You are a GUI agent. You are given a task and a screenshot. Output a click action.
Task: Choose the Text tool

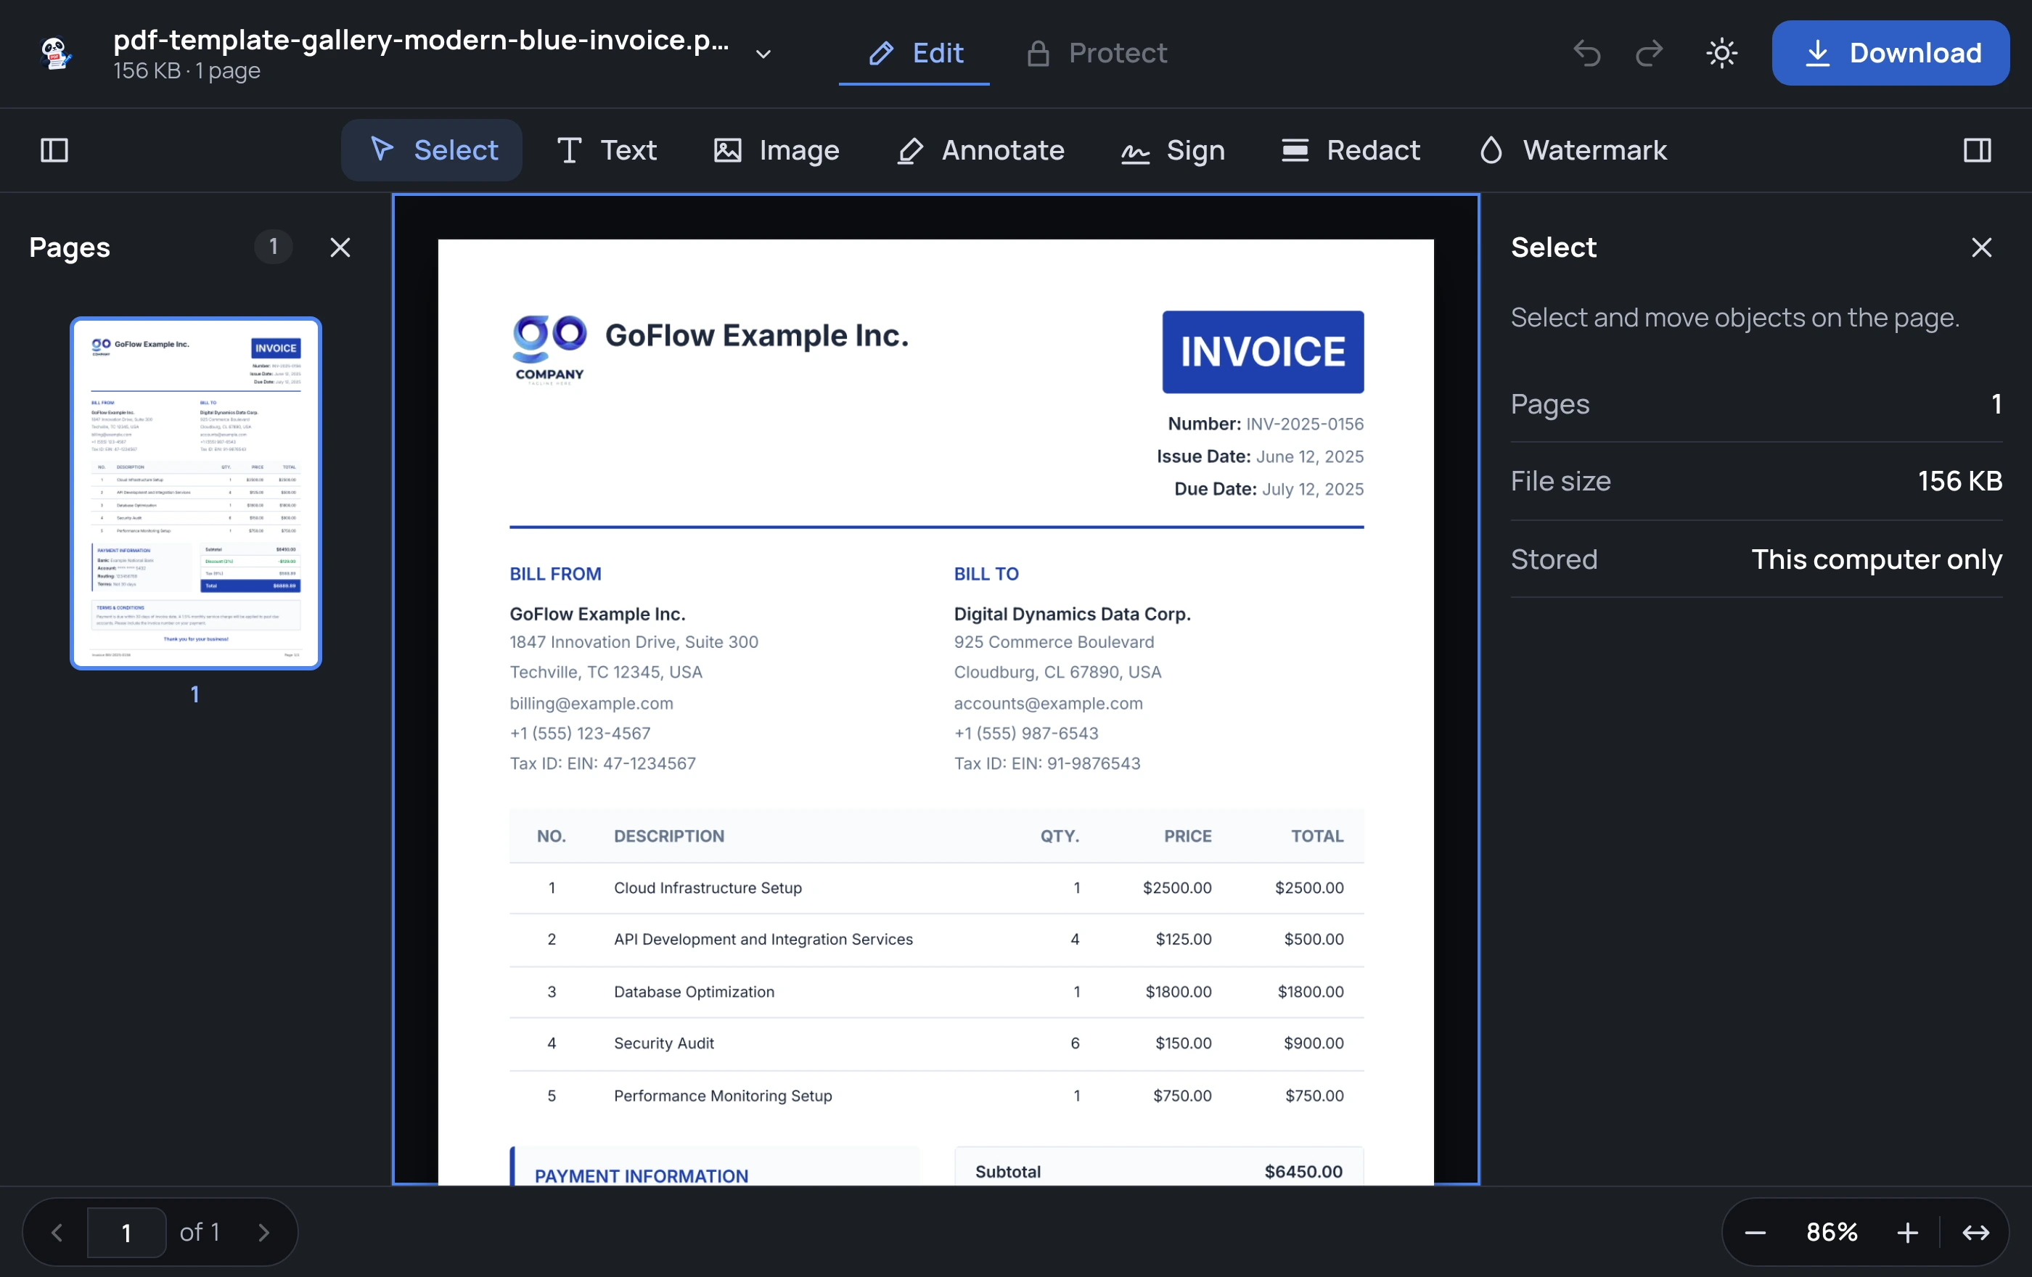point(607,150)
